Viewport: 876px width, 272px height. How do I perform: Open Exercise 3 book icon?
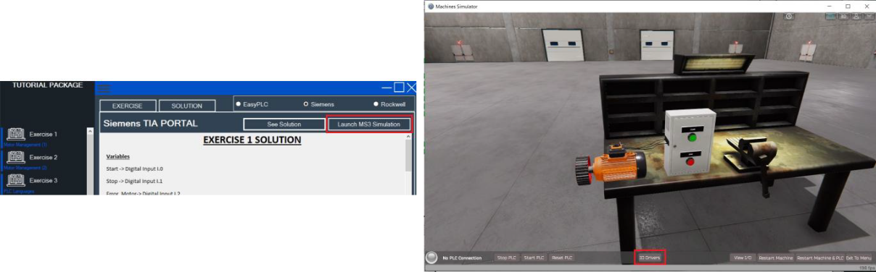click(16, 180)
